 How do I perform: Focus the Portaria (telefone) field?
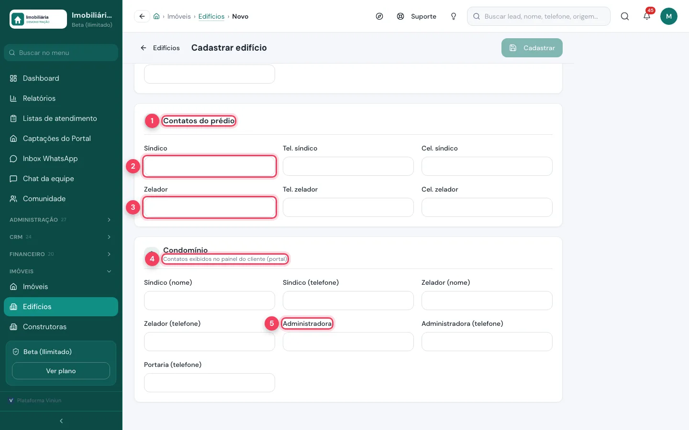[x=210, y=383]
